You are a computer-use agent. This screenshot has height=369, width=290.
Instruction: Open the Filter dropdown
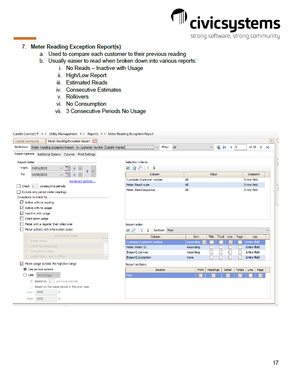click(x=211, y=147)
